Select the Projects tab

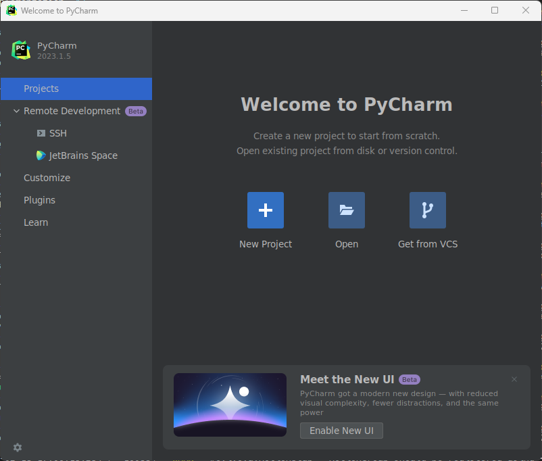76,89
